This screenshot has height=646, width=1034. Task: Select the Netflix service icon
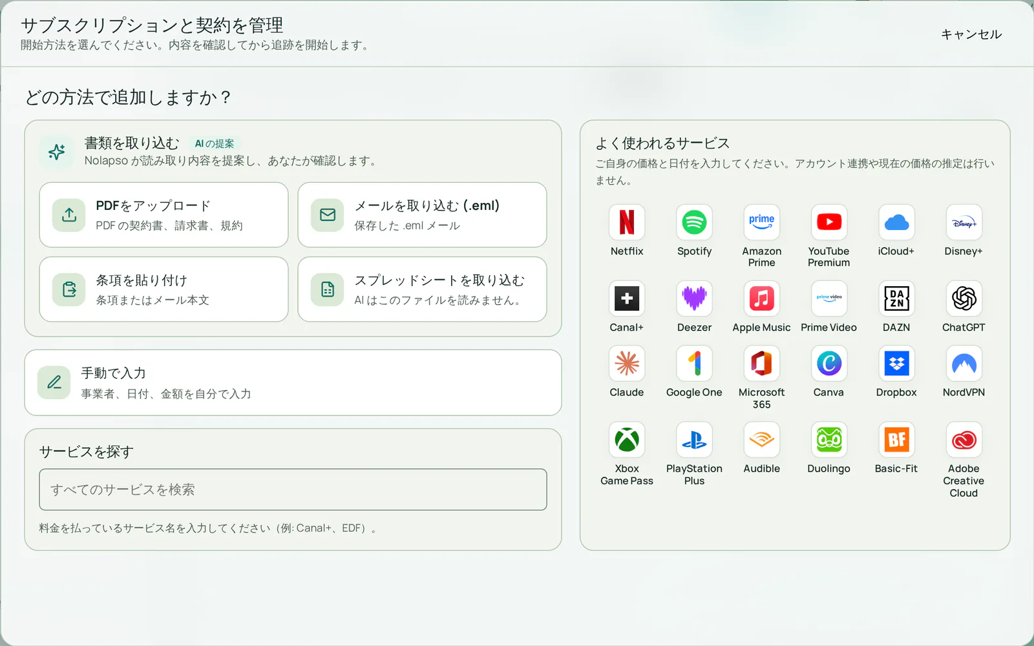[x=627, y=222]
